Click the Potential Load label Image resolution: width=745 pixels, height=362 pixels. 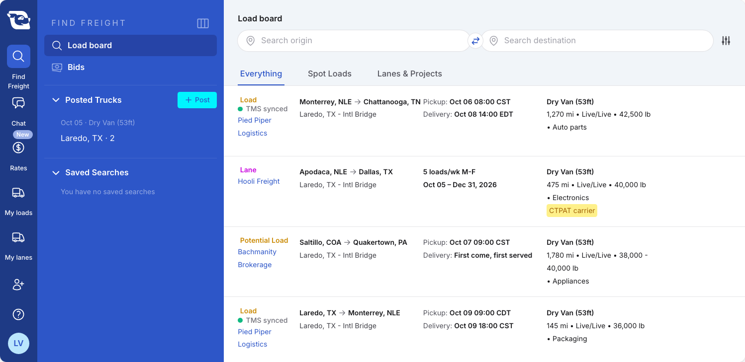pyautogui.click(x=264, y=240)
